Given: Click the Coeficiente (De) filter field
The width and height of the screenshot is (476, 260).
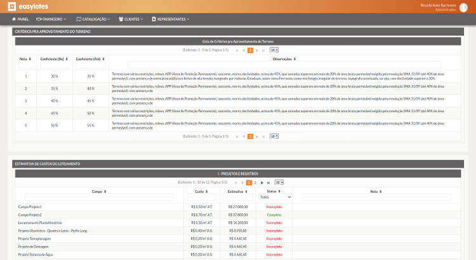Looking at the screenshot, I should point(55,64).
